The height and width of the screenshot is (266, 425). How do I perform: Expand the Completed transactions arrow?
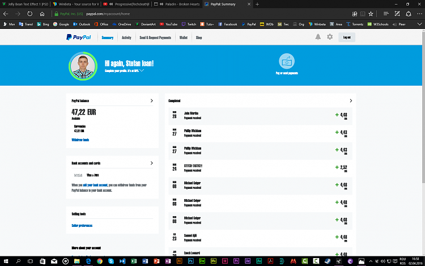pyautogui.click(x=351, y=100)
